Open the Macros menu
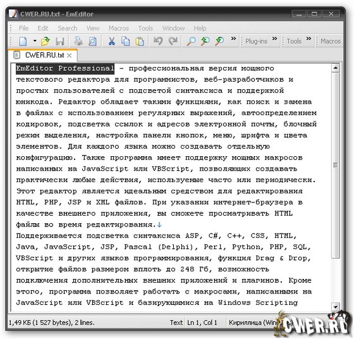The image size is (354, 339). click(119, 28)
